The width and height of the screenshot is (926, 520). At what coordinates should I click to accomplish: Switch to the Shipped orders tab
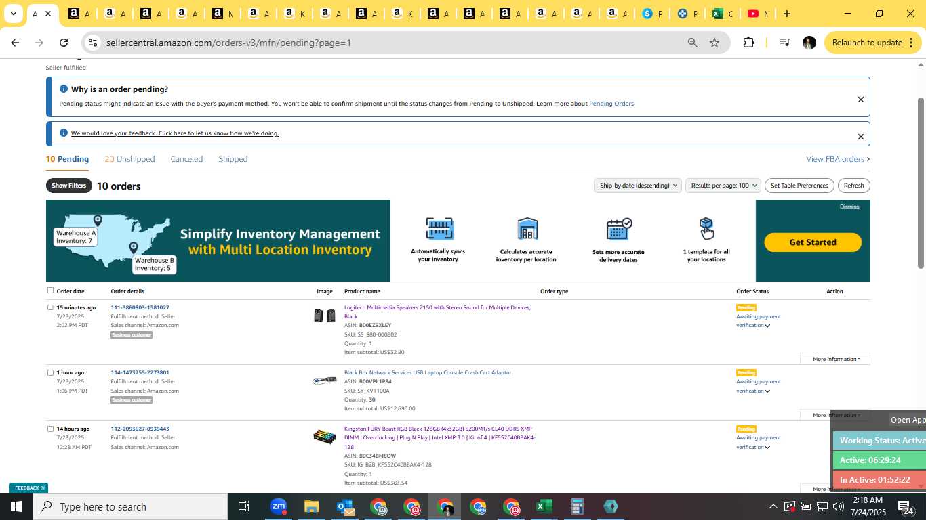pos(233,159)
